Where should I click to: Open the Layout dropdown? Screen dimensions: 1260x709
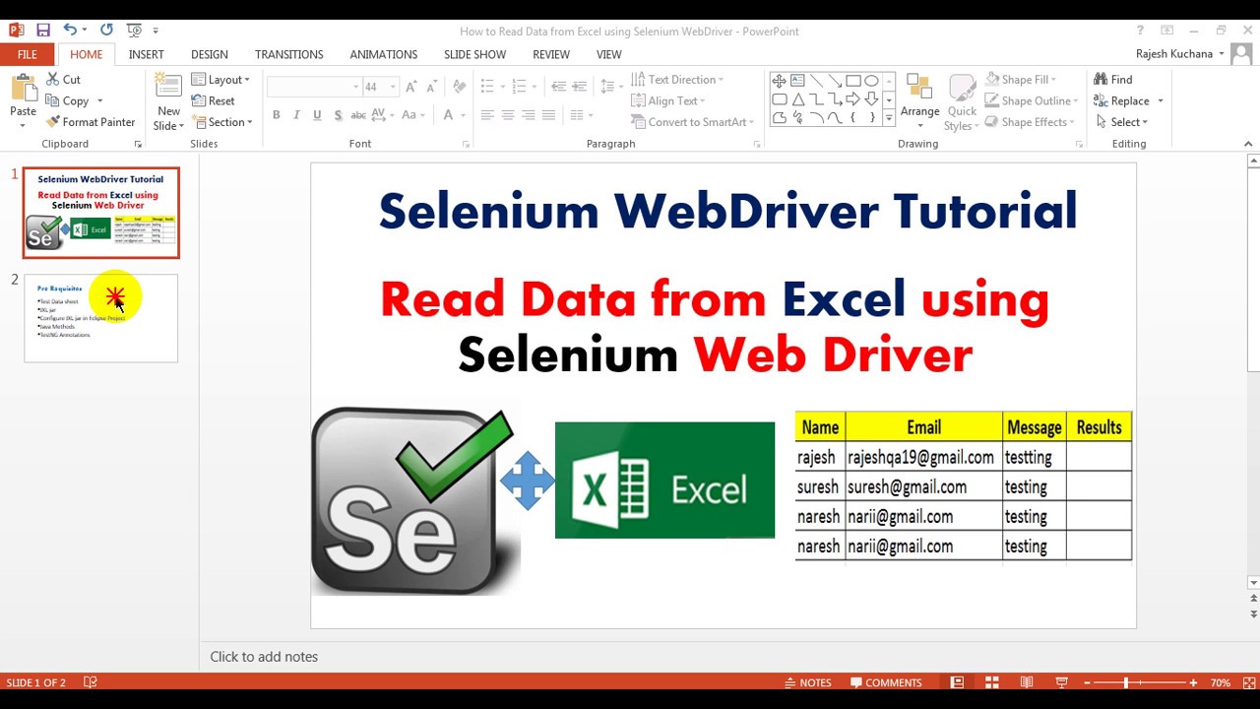pos(220,80)
